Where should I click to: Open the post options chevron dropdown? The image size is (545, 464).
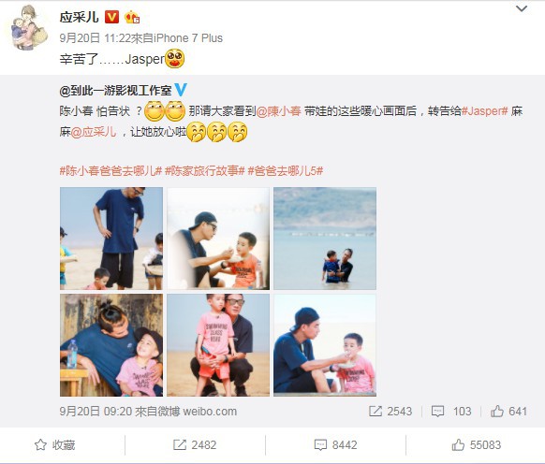(522, 8)
